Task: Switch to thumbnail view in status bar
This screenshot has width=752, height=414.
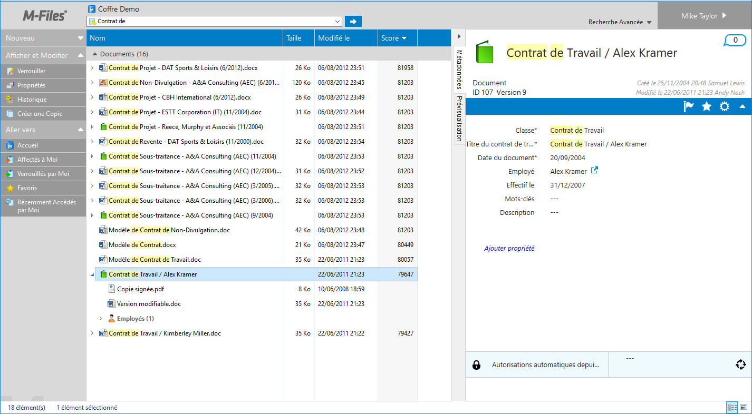Action: click(x=744, y=407)
